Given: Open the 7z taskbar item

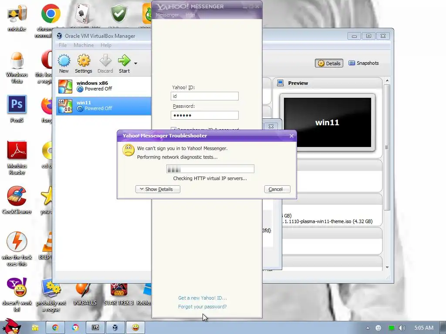Looking at the screenshot, I should [95, 327].
